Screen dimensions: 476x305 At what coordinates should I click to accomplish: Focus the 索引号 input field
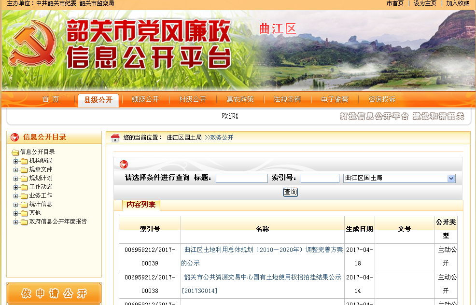(320, 178)
